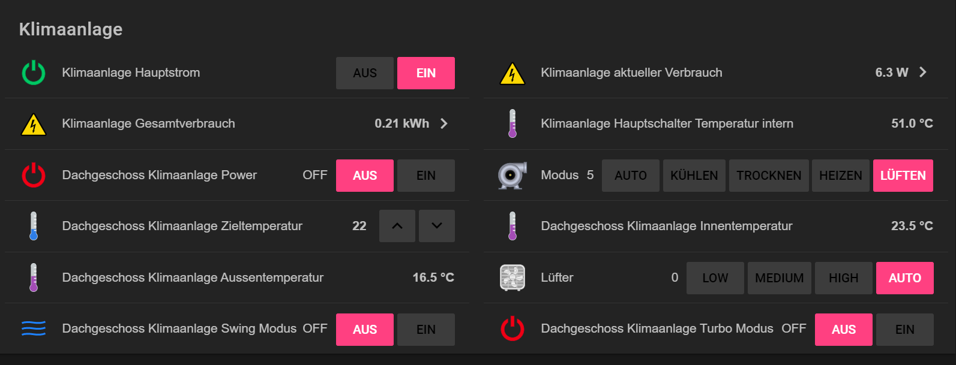Set Lüfter speed to HIGH
The image size is (956, 365).
(x=843, y=278)
